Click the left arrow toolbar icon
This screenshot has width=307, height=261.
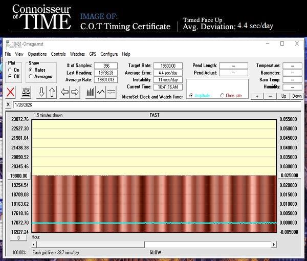64,92
